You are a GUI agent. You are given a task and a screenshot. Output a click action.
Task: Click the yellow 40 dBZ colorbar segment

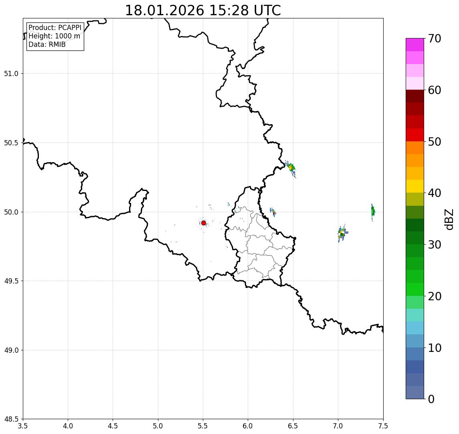coord(415,186)
